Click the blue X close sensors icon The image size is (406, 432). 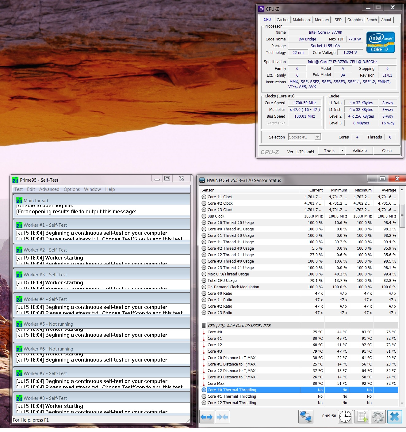(395, 417)
